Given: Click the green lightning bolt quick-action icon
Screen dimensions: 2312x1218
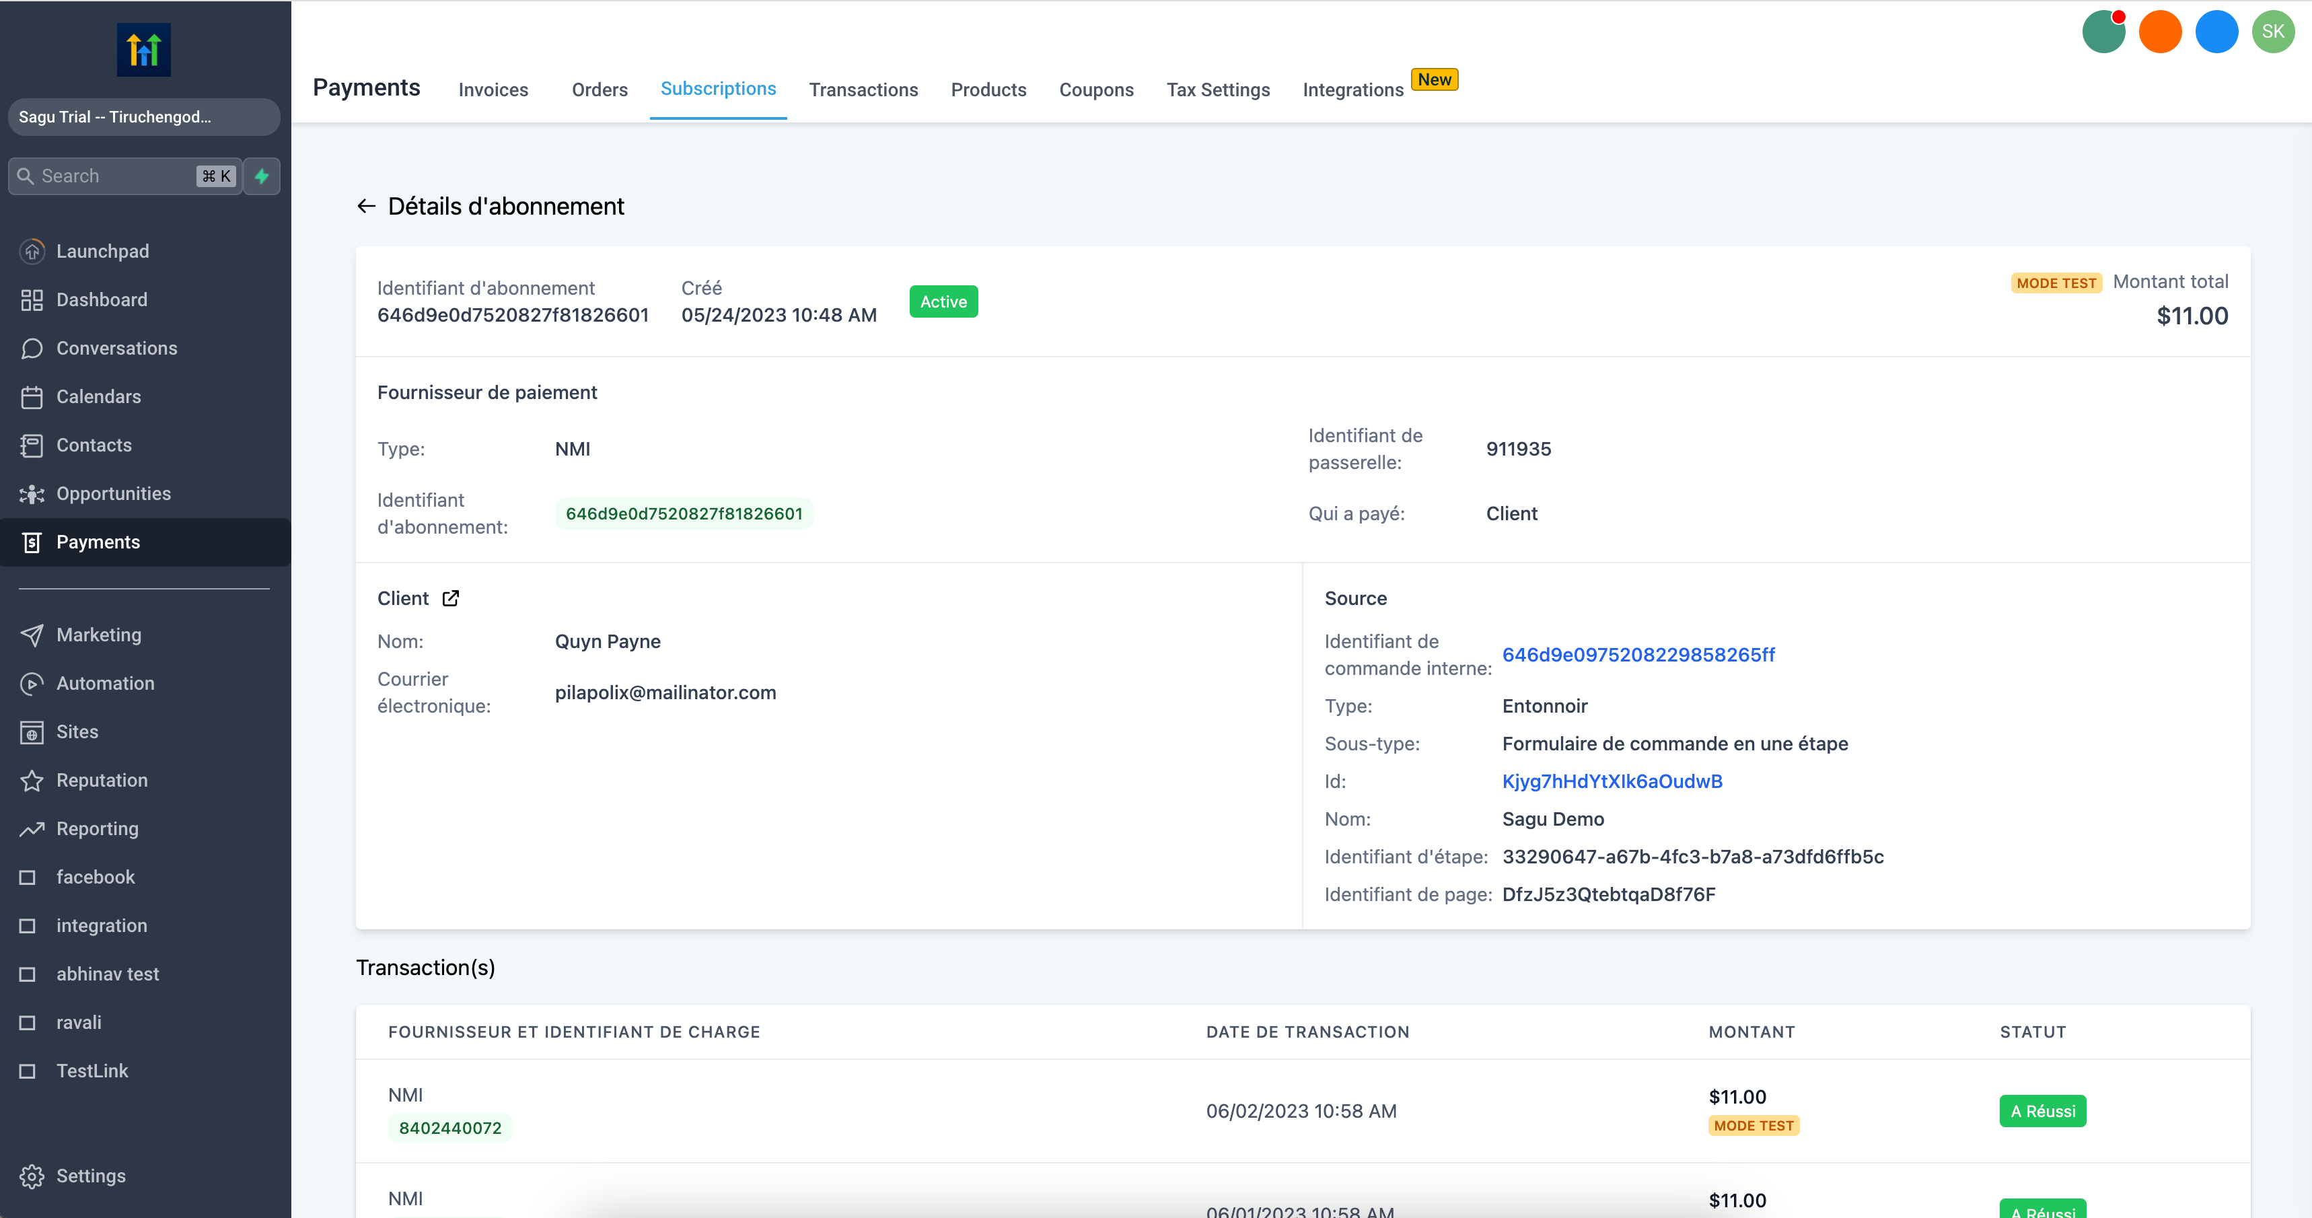Looking at the screenshot, I should click(262, 176).
